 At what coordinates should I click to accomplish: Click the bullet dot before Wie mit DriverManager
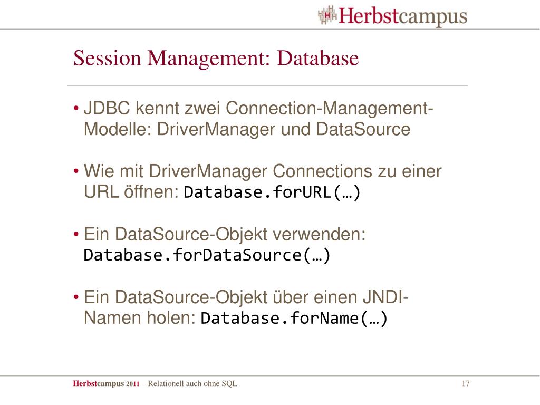(76, 171)
